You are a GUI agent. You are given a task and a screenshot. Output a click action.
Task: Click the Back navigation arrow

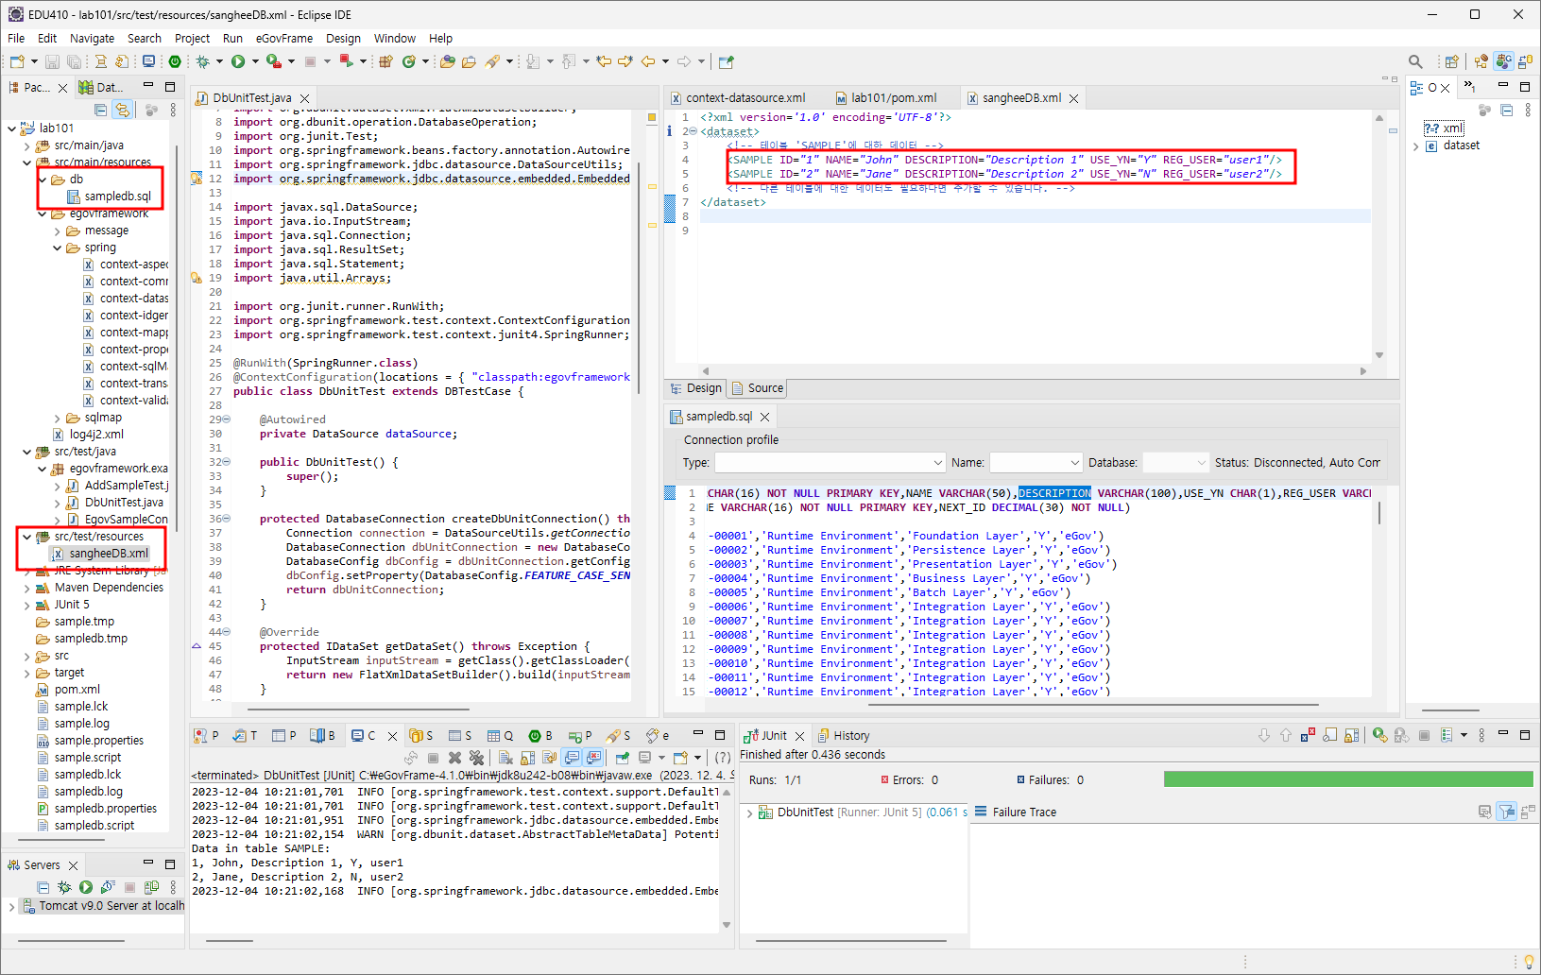pos(648,61)
